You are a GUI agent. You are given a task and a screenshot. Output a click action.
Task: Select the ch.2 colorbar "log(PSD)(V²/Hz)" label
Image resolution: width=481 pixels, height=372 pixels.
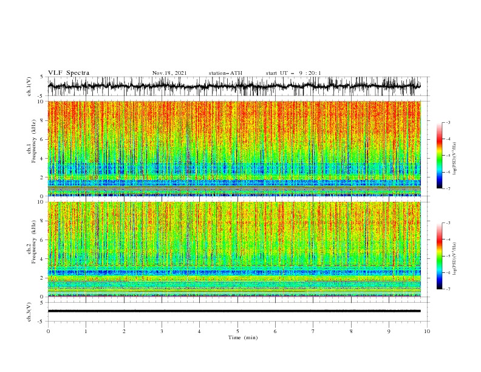(x=455, y=259)
